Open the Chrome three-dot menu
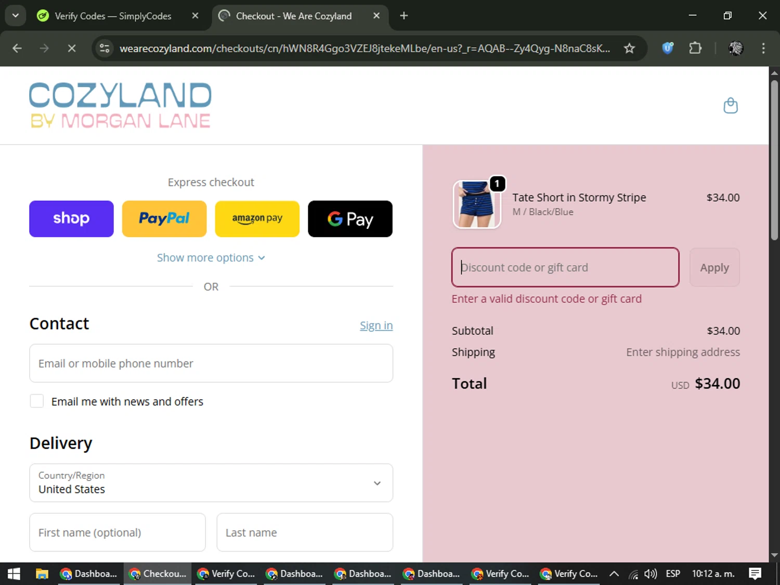The image size is (780, 585). [x=763, y=48]
